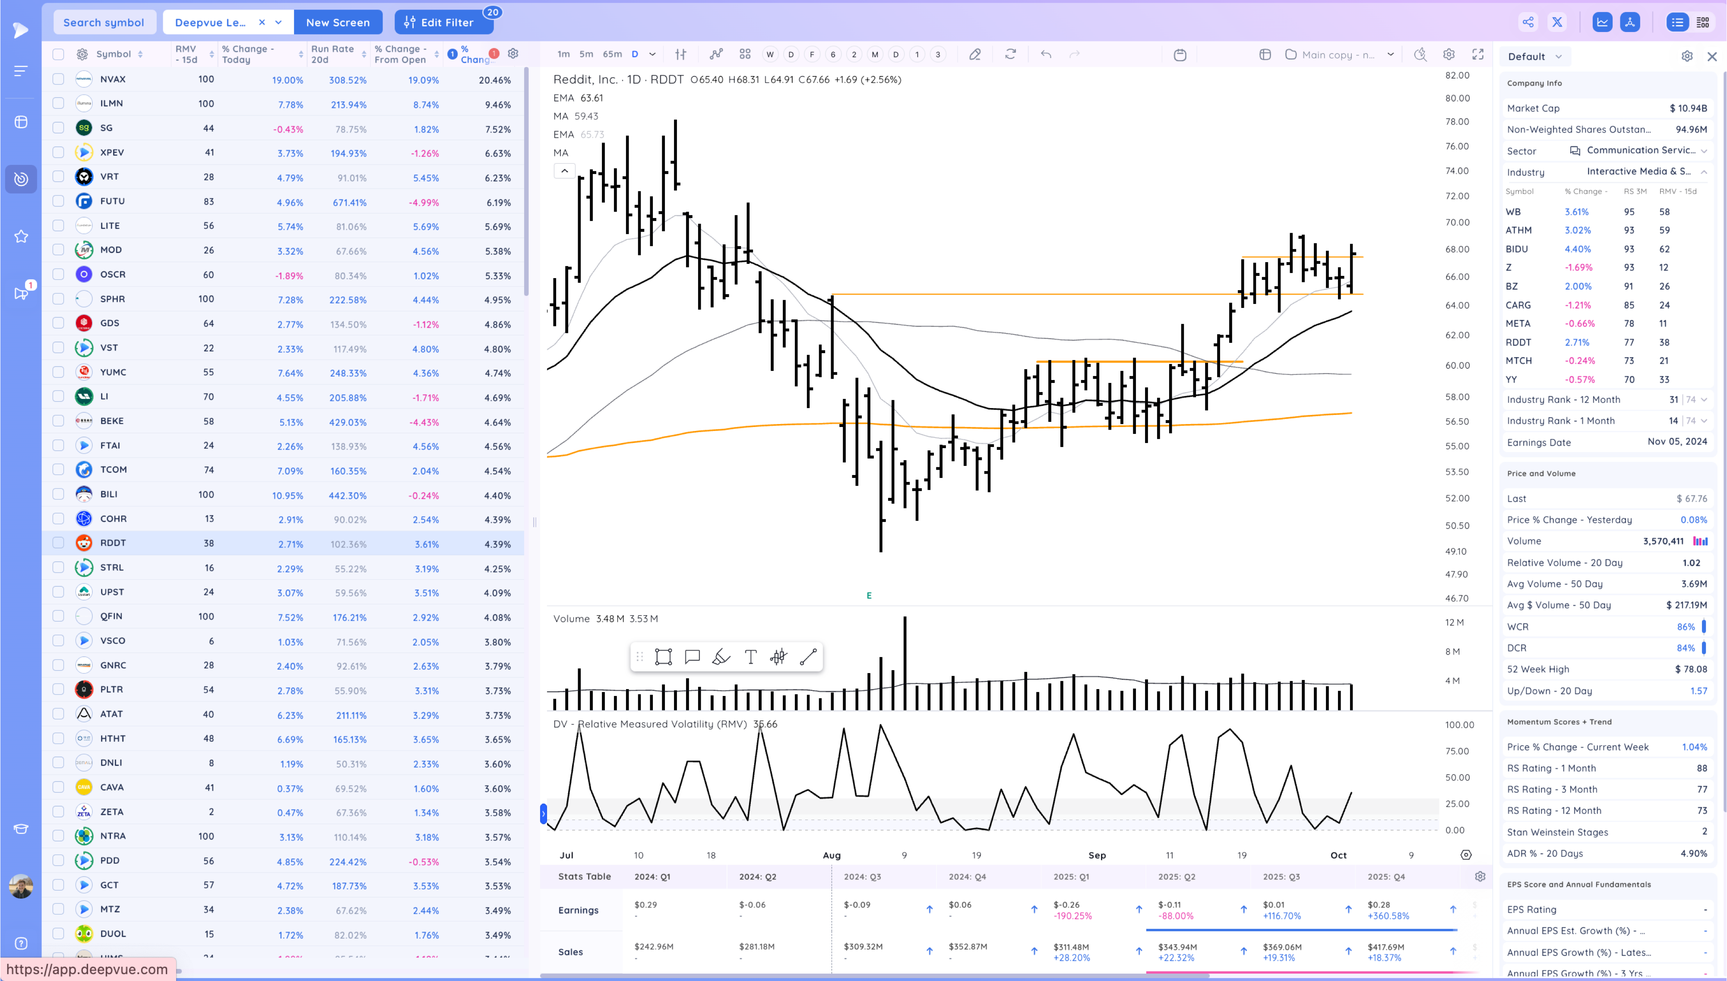The image size is (1727, 981).
Task: Tick the checkbox next to RDDT
Action: point(59,543)
